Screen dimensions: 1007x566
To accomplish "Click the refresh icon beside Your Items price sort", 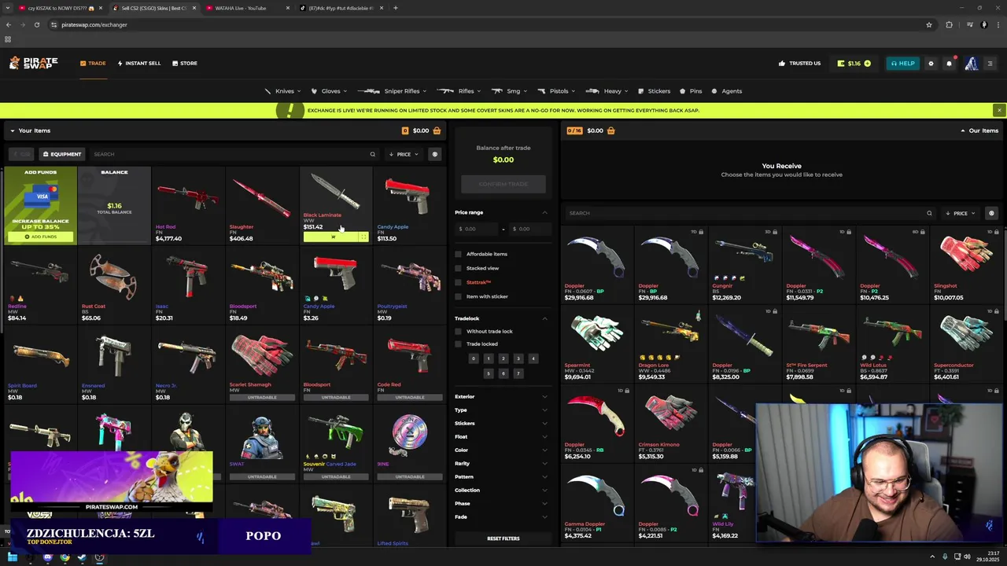I will (434, 154).
